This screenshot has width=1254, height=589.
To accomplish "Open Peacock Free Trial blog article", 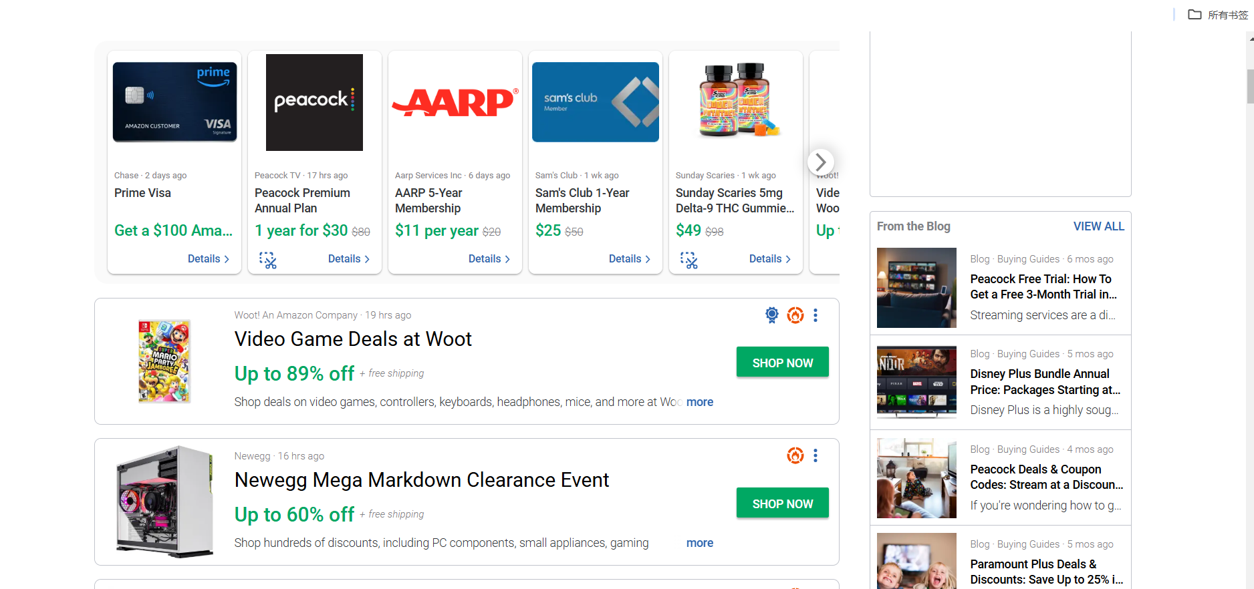I will (x=1043, y=286).
